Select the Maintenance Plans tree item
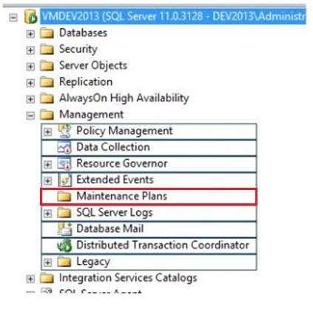This screenshot has width=313, height=312. click(121, 196)
